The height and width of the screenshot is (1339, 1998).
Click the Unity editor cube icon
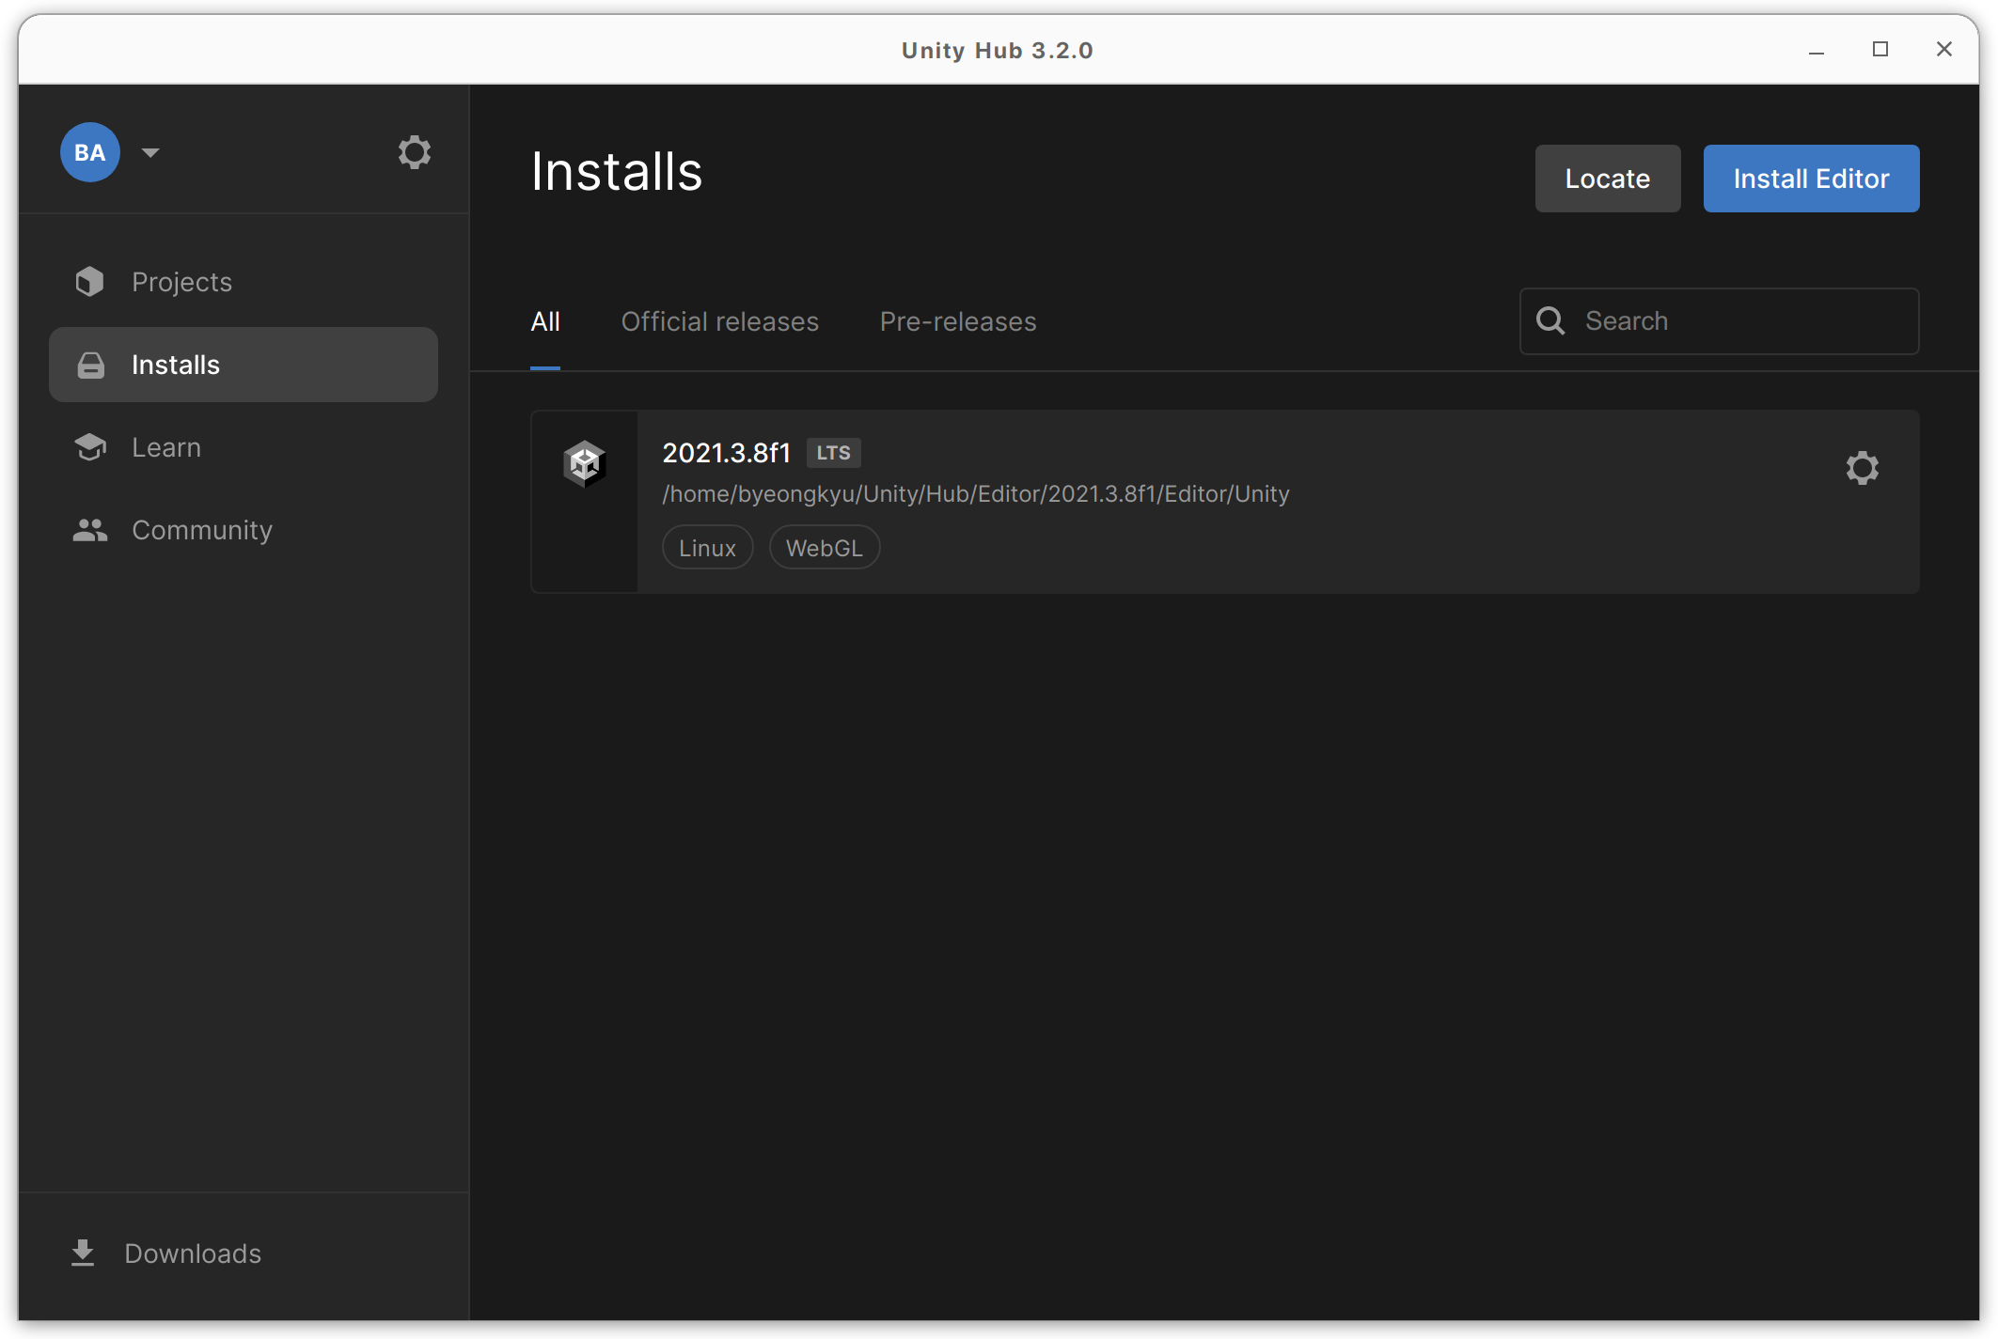583,462
